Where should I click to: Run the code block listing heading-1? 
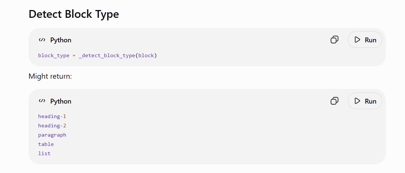(365, 101)
